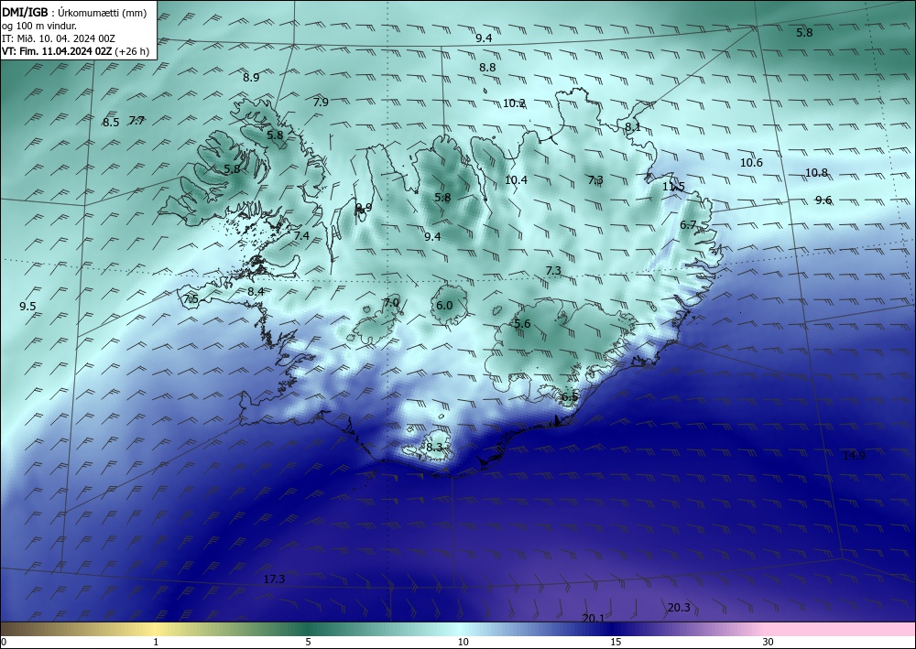Click the map value "10.2"
Image resolution: width=916 pixels, height=649 pixels.
click(514, 103)
